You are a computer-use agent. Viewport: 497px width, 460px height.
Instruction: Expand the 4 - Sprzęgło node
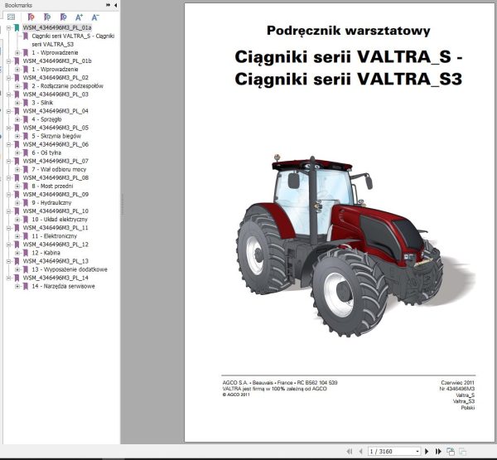click(x=17, y=119)
